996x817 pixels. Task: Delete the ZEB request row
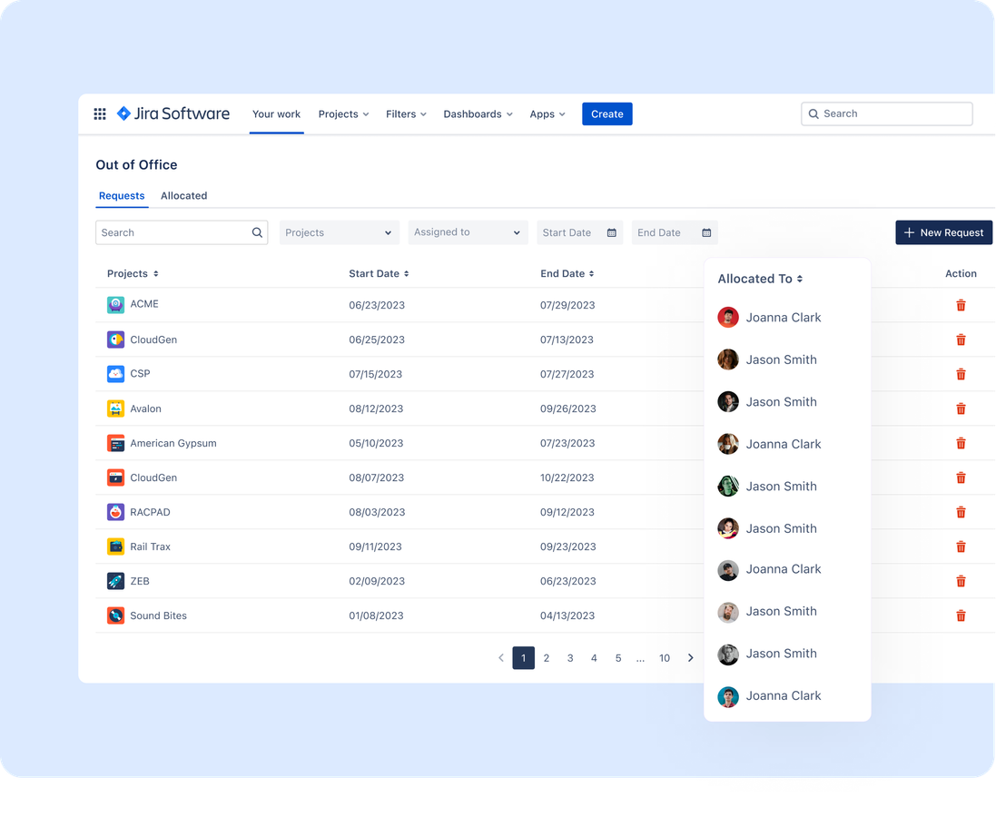point(961,581)
